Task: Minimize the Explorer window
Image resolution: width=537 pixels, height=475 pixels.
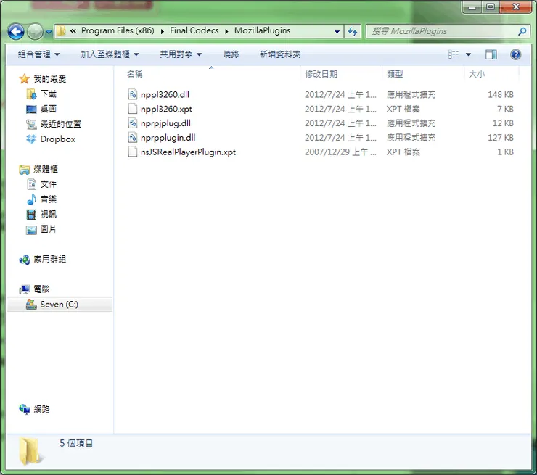Action: [472, 7]
